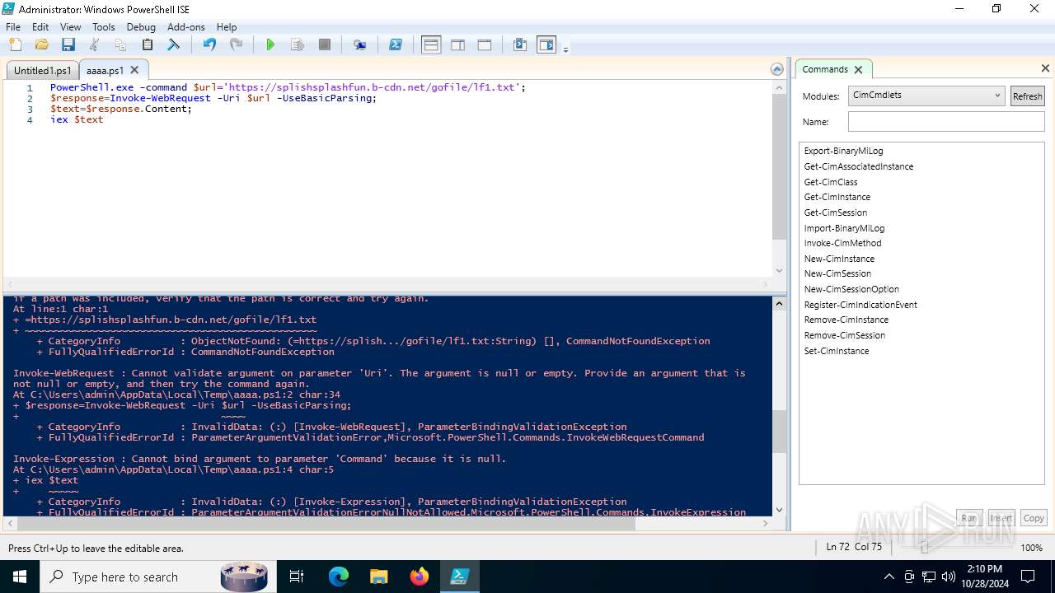This screenshot has width=1055, height=593.
Task: Paste from clipboard toolbar icon
Action: 148,44
